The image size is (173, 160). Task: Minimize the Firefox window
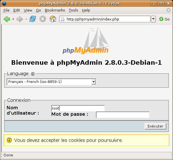(x=154, y=3)
